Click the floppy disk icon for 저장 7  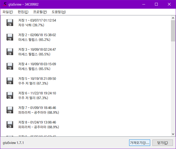[10, 110]
